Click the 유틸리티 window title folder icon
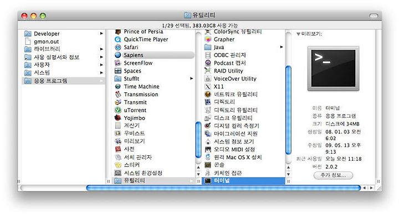Screen dimensions: 399x215 pos(187,15)
